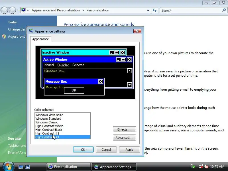Click the Disabled menu item in preview

coord(63,65)
